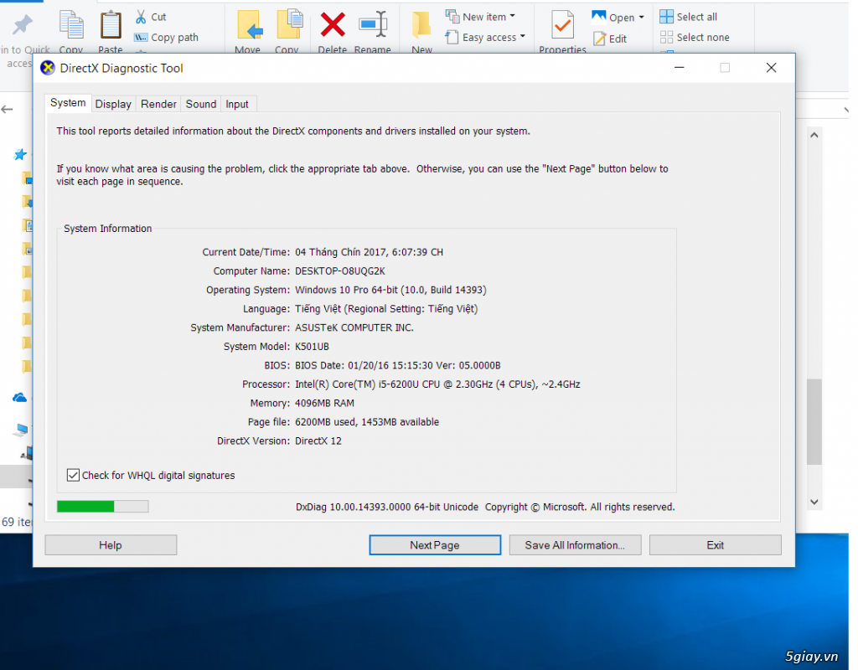Expand the Open dropdown arrow

coord(641,17)
